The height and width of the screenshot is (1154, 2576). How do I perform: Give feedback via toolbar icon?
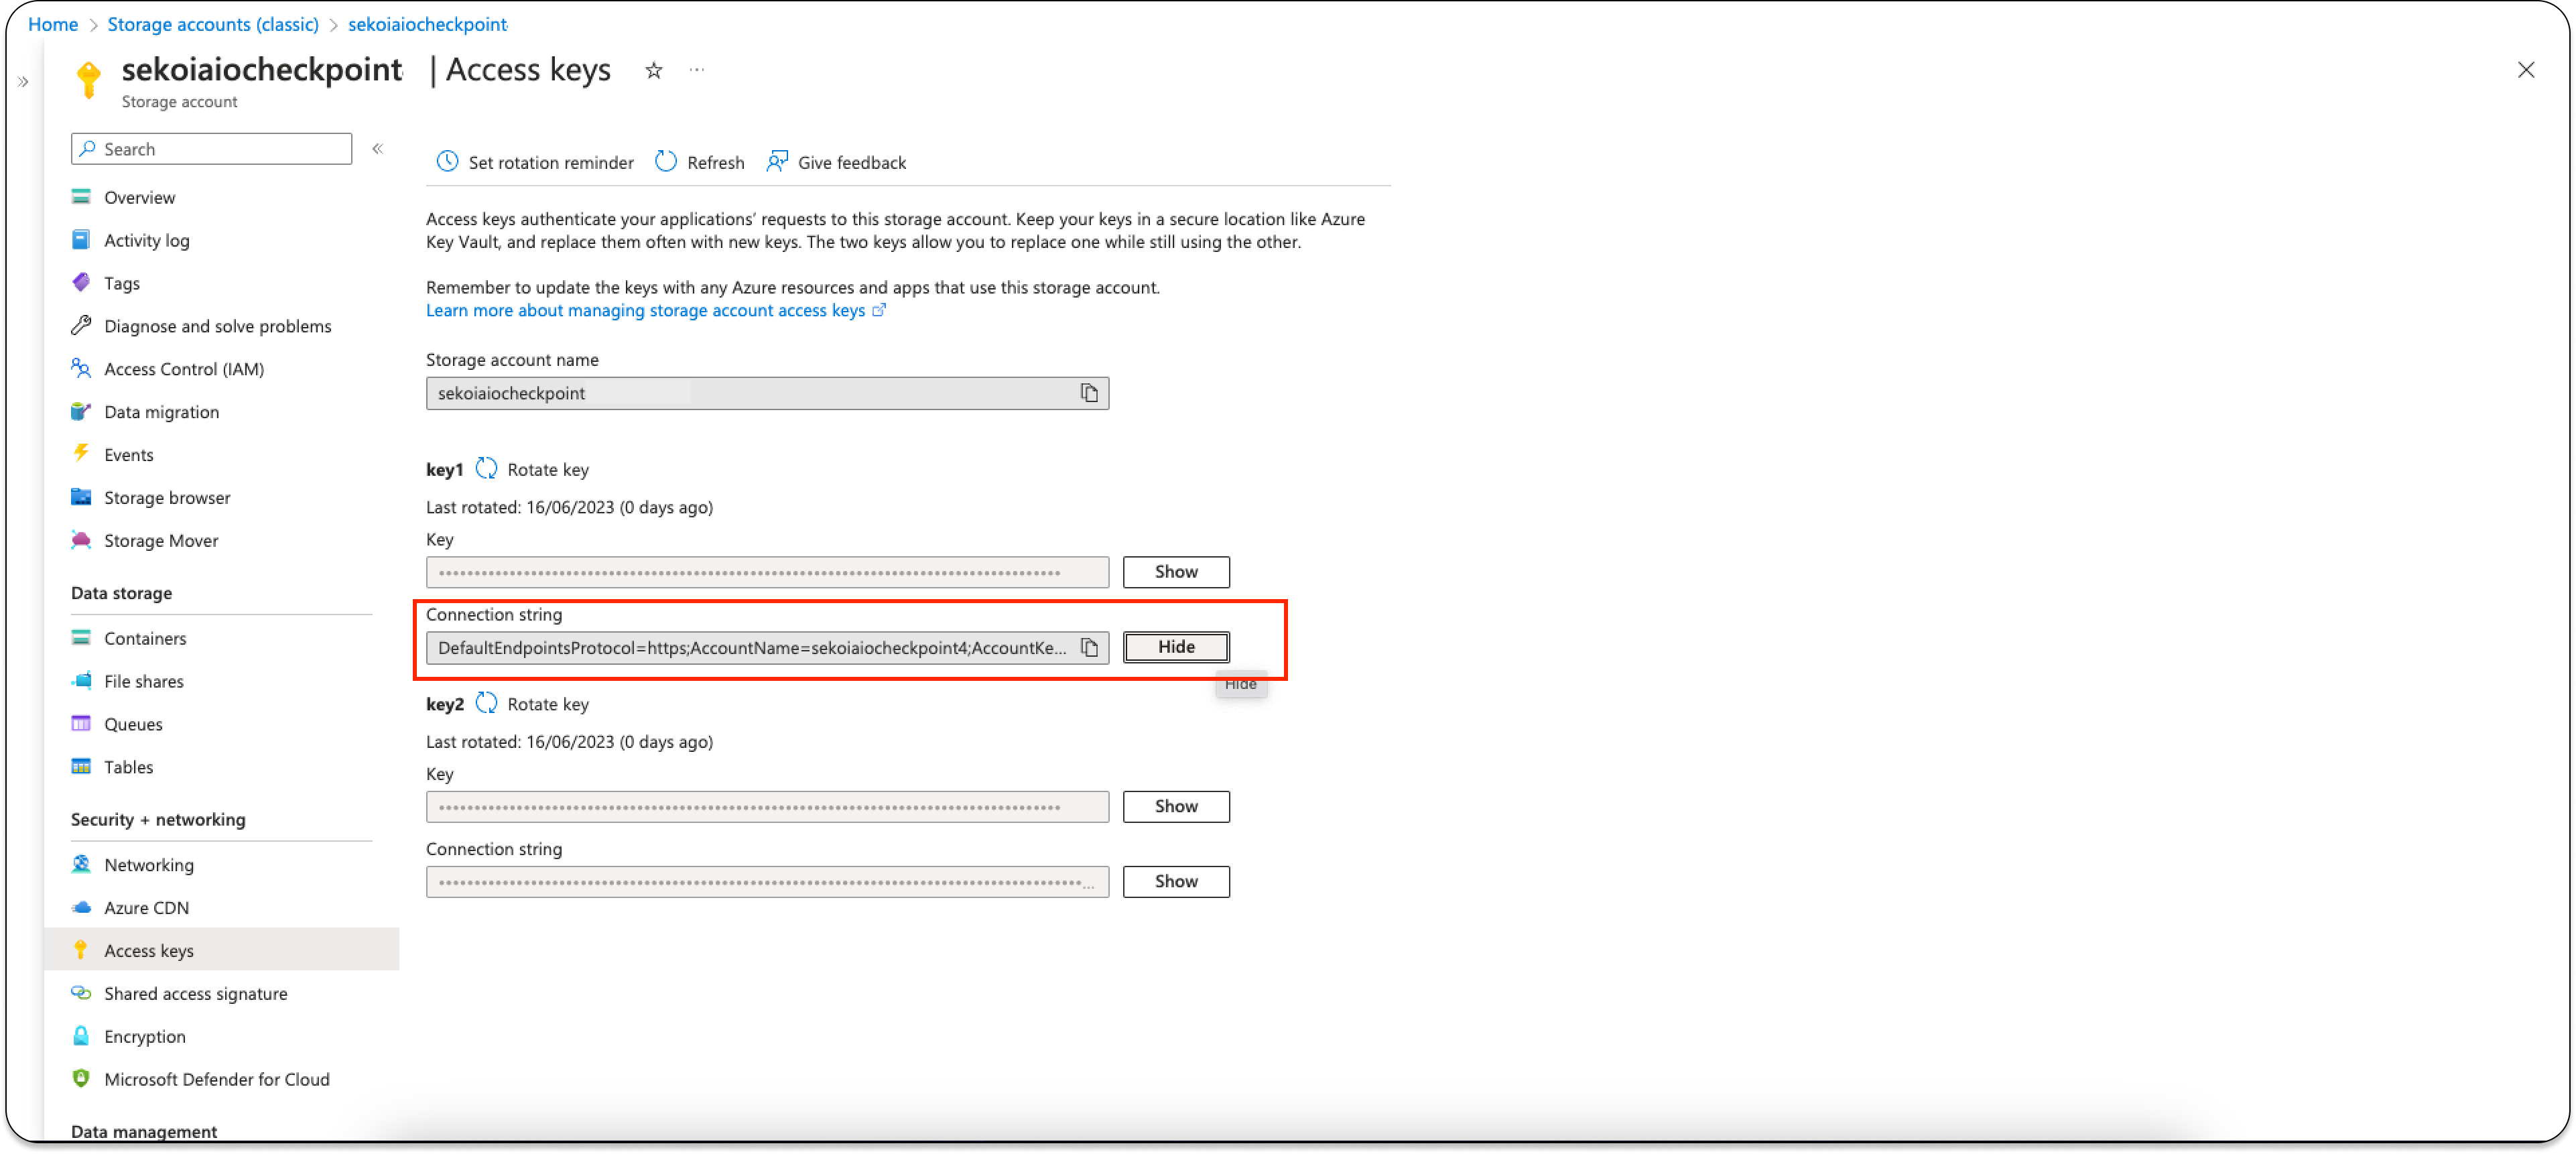(777, 162)
